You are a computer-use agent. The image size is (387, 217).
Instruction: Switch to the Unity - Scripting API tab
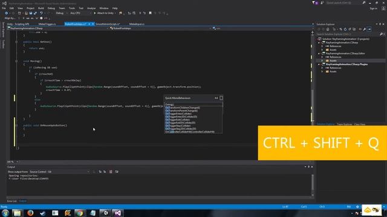[x=18, y=24]
